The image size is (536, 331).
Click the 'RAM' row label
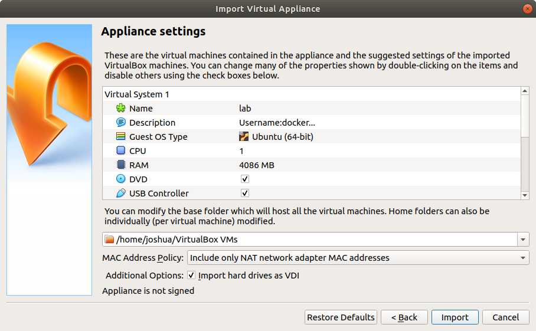[x=139, y=165]
